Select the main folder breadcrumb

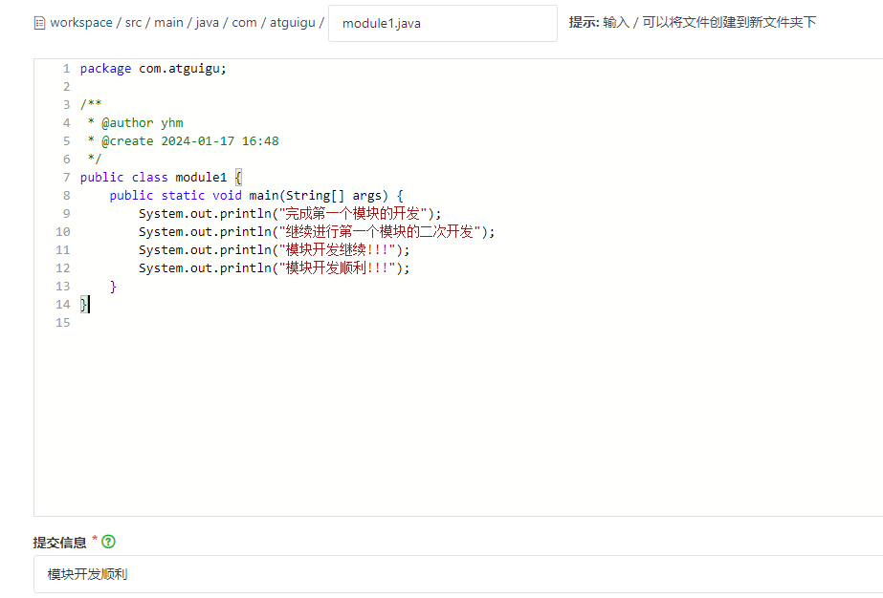click(x=167, y=23)
